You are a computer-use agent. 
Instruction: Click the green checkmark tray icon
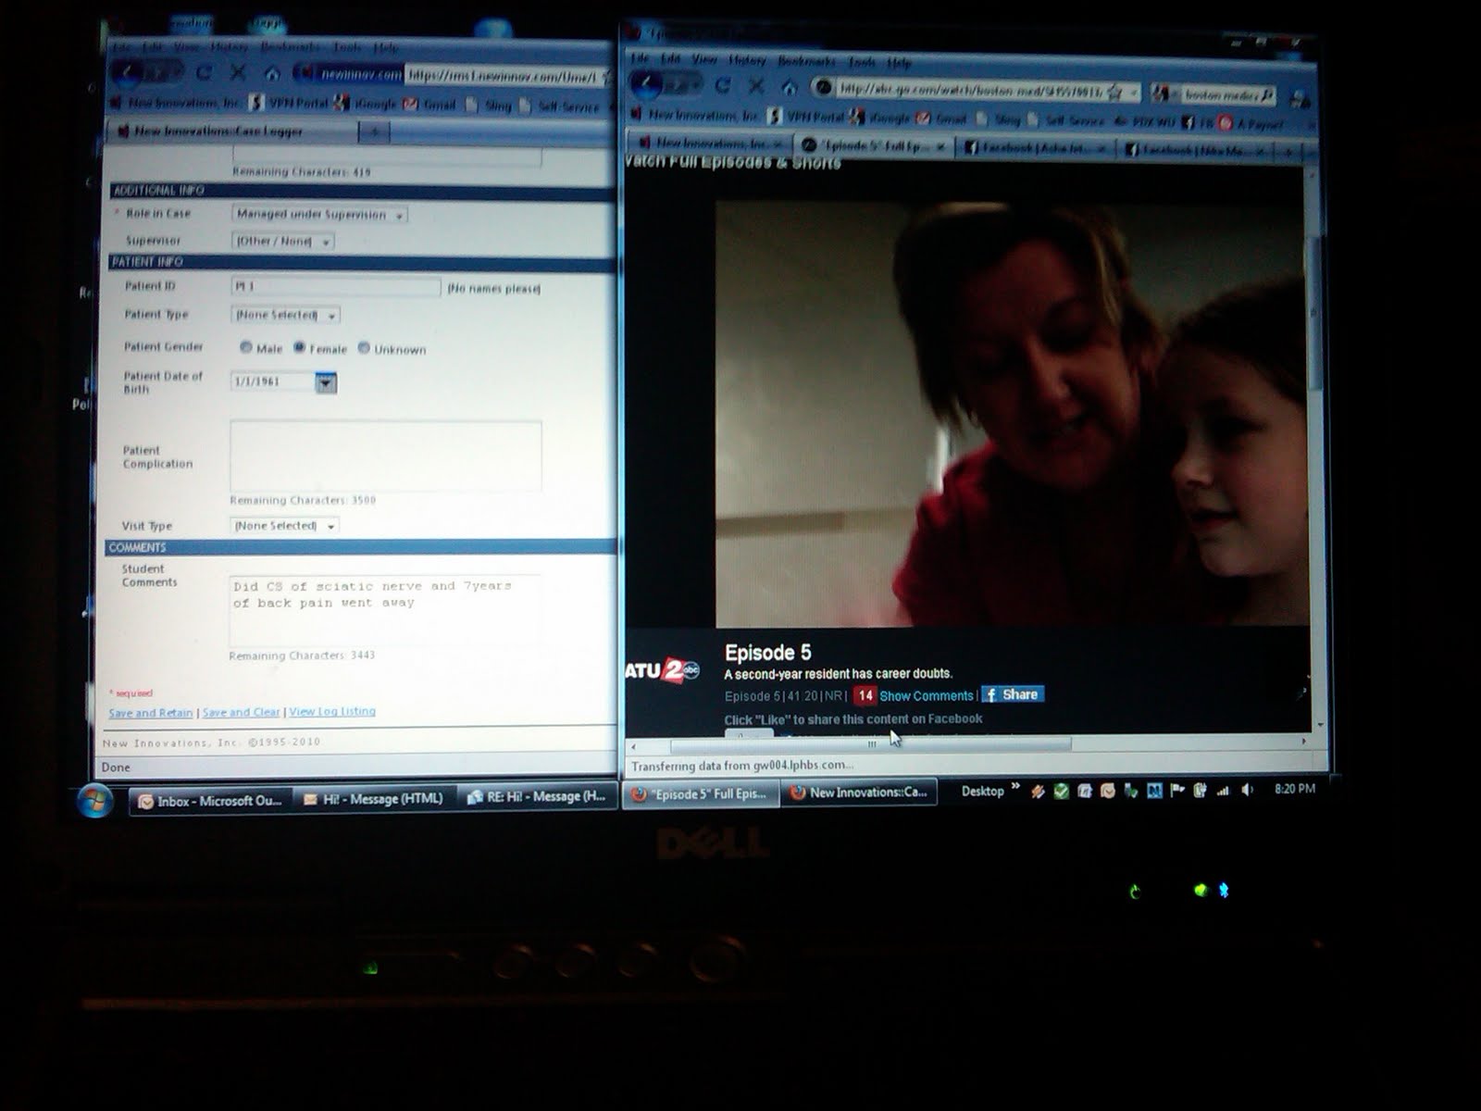coord(1061,792)
